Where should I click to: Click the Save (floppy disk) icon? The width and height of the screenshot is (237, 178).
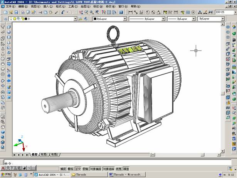tap(16, 12)
